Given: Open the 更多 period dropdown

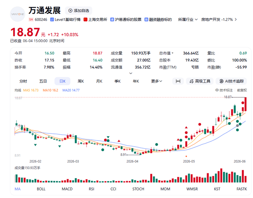Looking at the screenshot, I should [156, 81].
